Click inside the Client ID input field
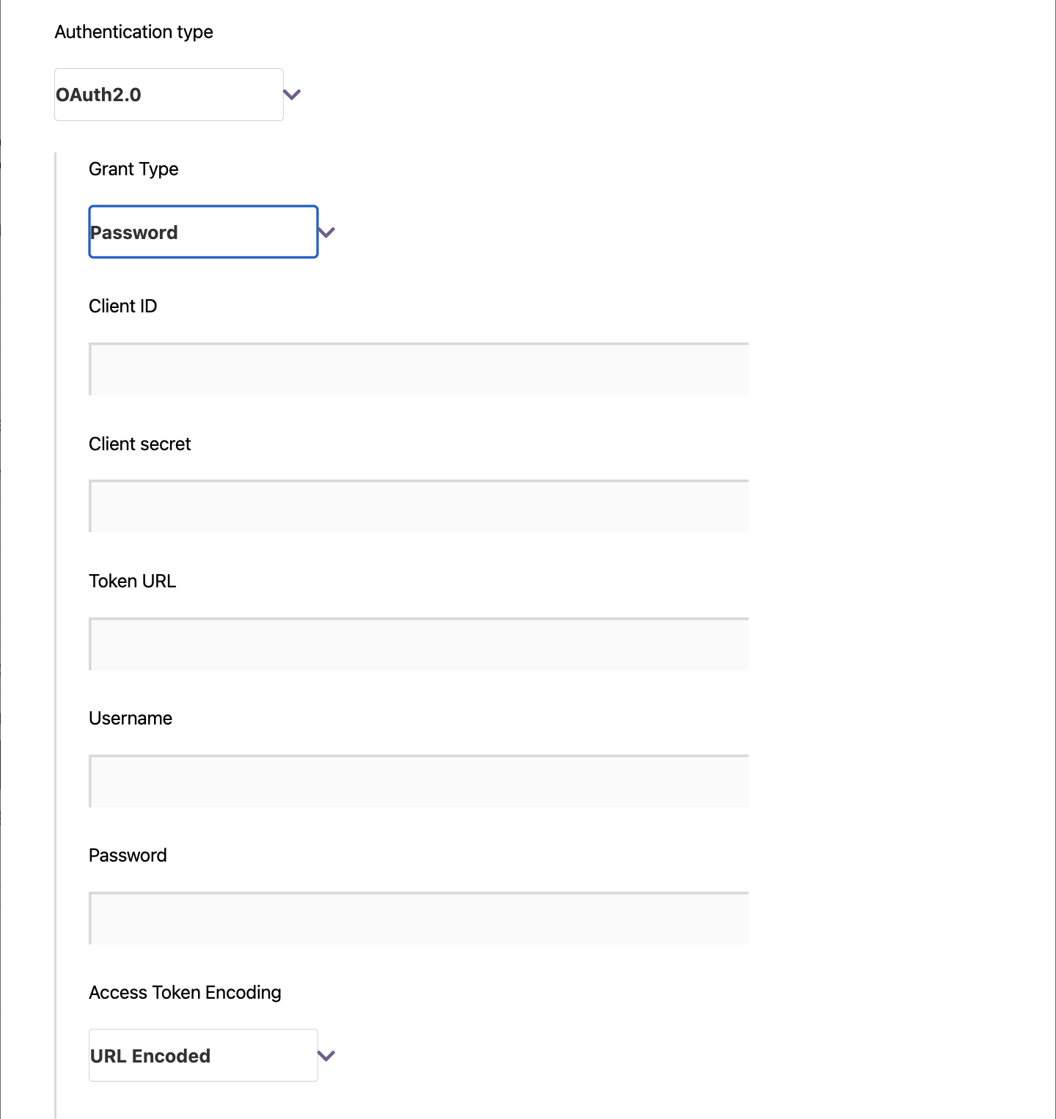This screenshot has height=1119, width=1056. coord(418,368)
